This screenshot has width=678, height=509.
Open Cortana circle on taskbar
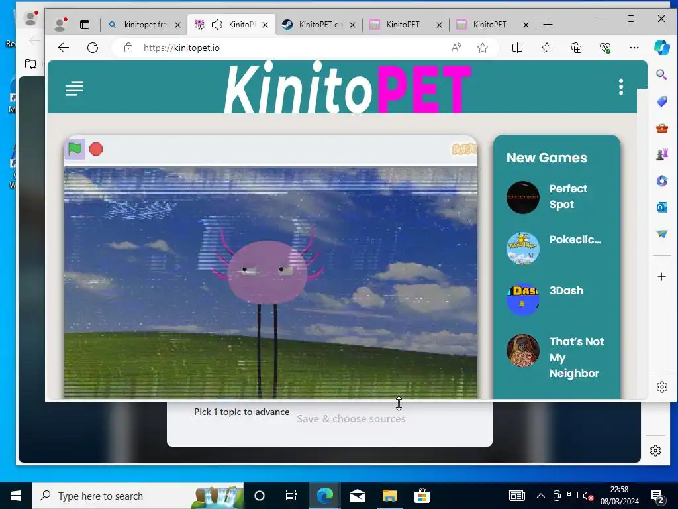coord(260,496)
